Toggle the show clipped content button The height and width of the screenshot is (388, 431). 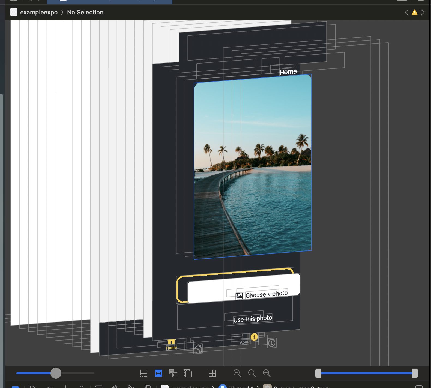pos(144,373)
